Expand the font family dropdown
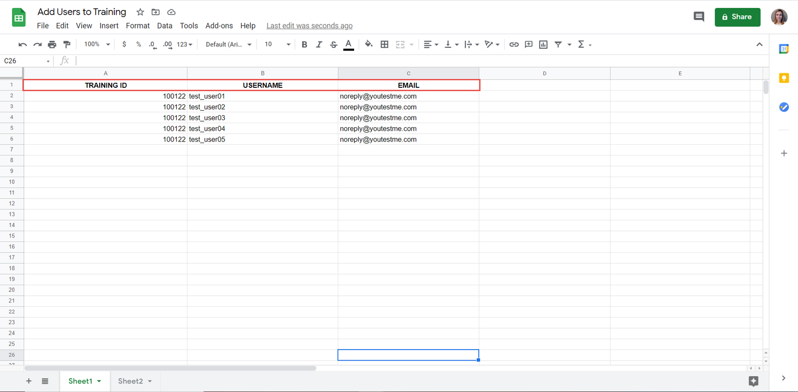The image size is (798, 392). tap(228, 44)
